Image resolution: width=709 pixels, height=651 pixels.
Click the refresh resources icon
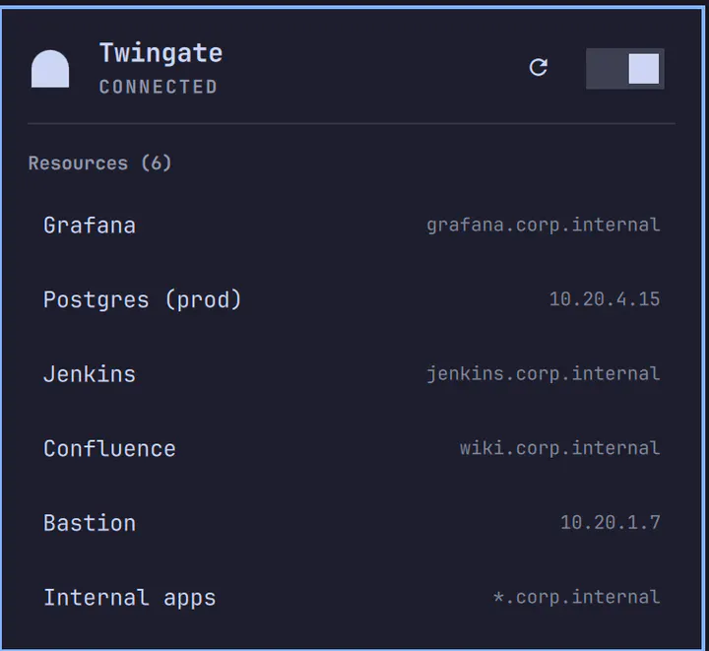(x=538, y=67)
